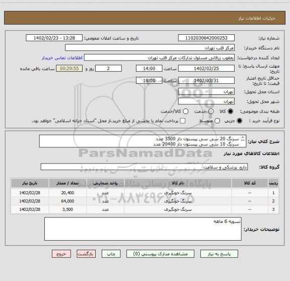Click the تاریخ نیاز column header

[30, 183]
